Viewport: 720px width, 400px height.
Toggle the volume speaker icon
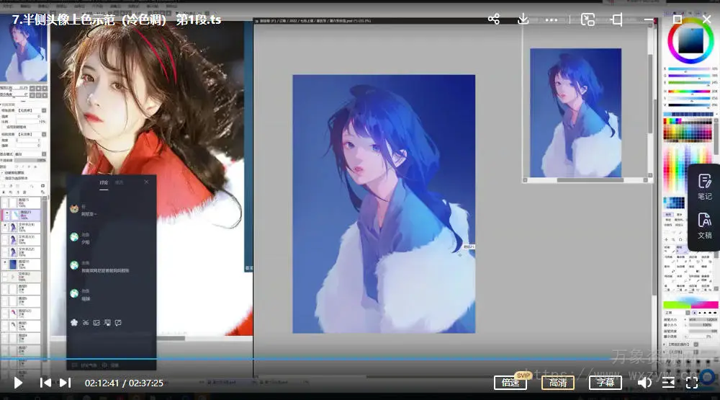[x=644, y=383]
